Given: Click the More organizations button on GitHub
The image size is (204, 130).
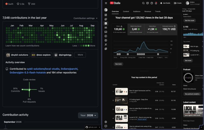Looking at the screenshot, I should pos(80,55).
